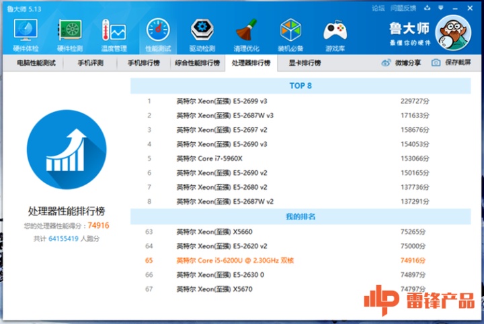484x324 pixels.
Task: Switch to the 电脑性能测试 tab
Action: point(36,63)
